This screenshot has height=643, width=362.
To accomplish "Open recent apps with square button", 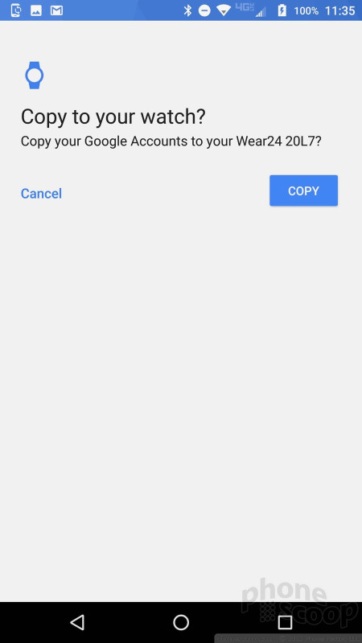I will click(285, 622).
